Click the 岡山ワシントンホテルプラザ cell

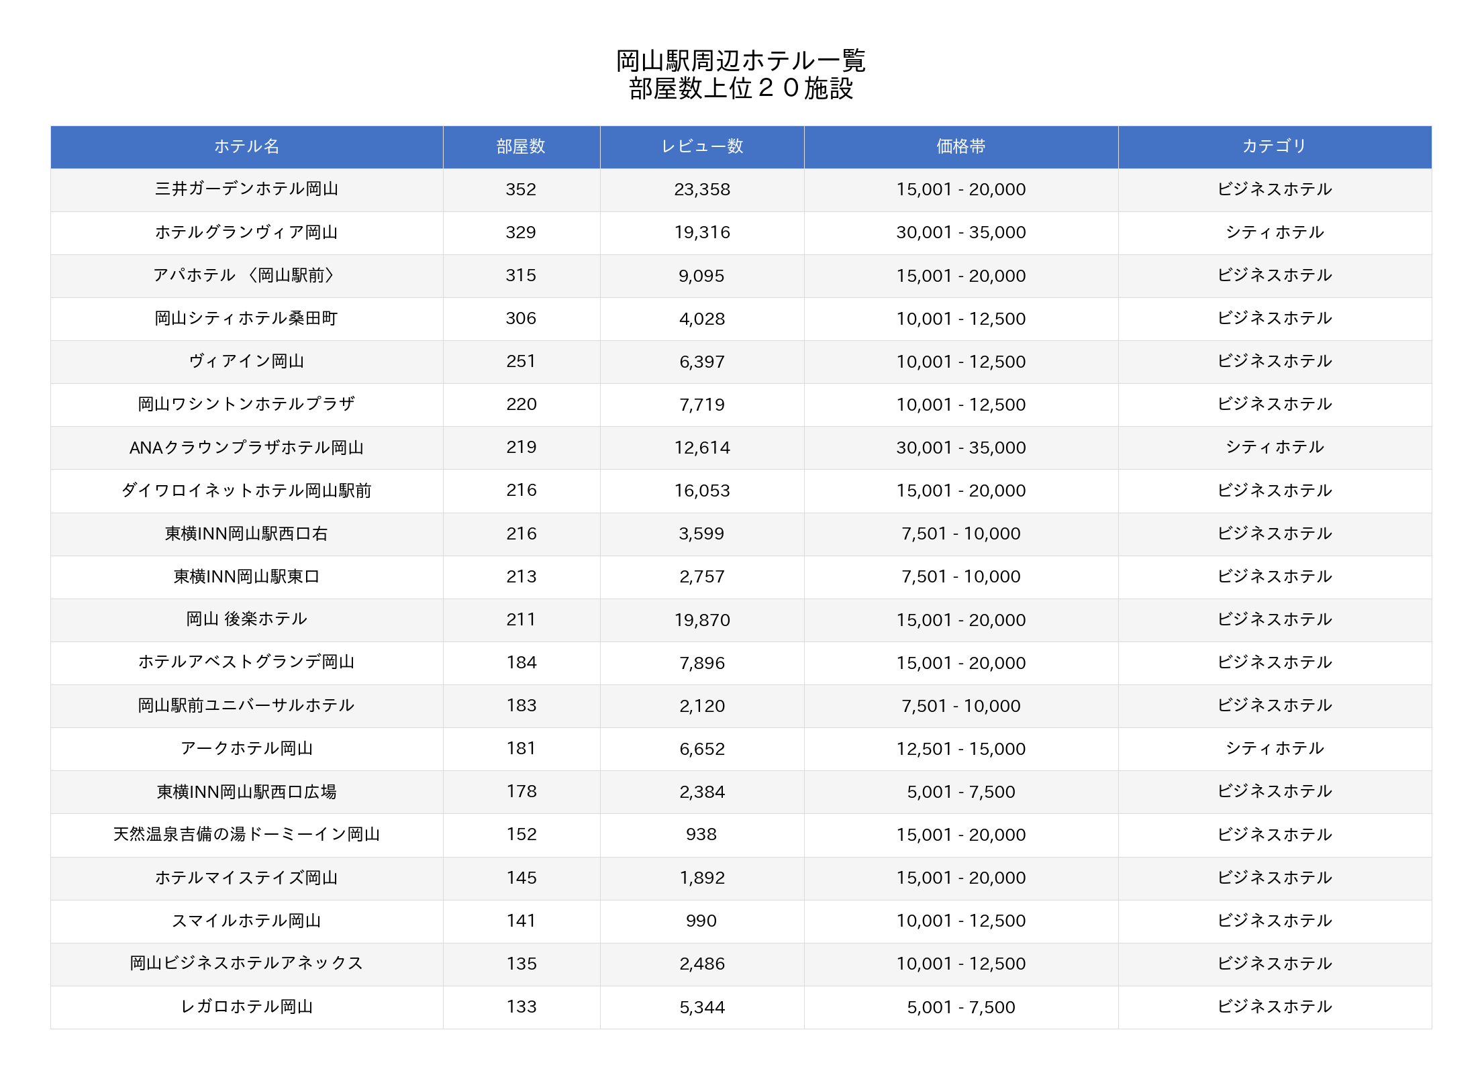click(246, 404)
